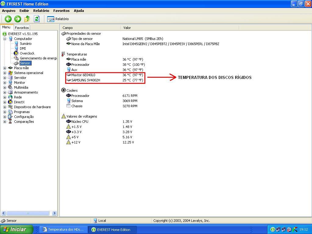The height and width of the screenshot is (234, 312).
Task: Refresh the sensor readings with refresh icon
Action: coord(37,19)
